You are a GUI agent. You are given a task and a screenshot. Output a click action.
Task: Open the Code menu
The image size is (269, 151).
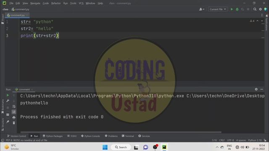pyautogui.click(x=46, y=3)
